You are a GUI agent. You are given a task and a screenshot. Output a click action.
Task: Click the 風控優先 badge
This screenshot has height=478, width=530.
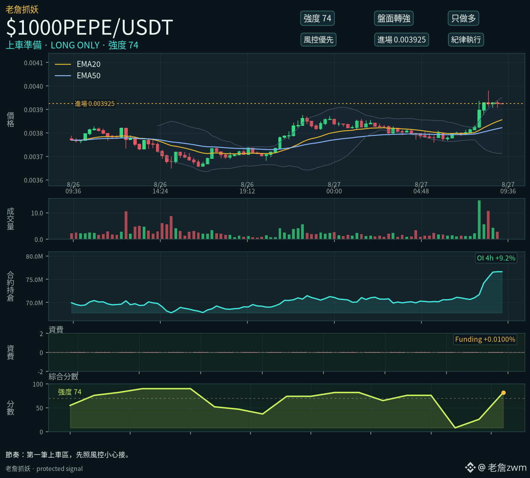pos(318,40)
